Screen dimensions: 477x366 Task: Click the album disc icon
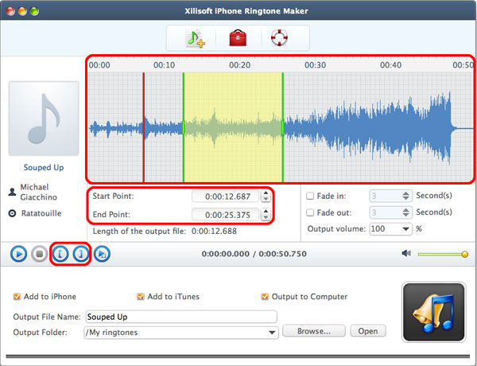click(x=12, y=213)
